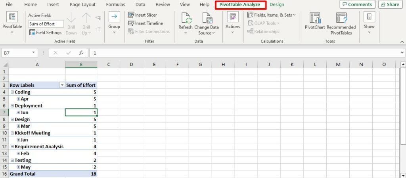406x178 pixels.
Task: Click OLAP Tools
Action: [264, 23]
